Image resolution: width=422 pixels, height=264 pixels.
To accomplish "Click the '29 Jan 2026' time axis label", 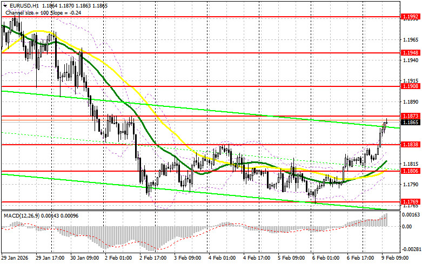I will tap(15, 258).
